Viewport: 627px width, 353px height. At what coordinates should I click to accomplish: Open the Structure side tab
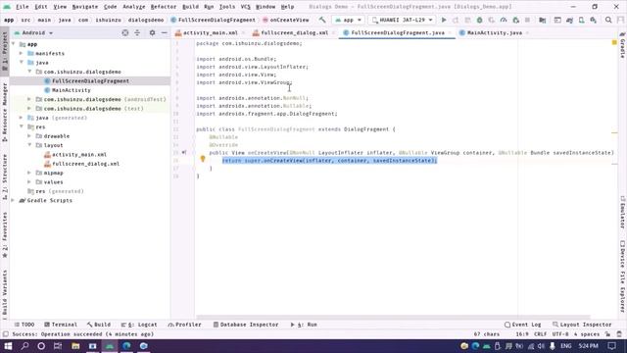pos(5,176)
